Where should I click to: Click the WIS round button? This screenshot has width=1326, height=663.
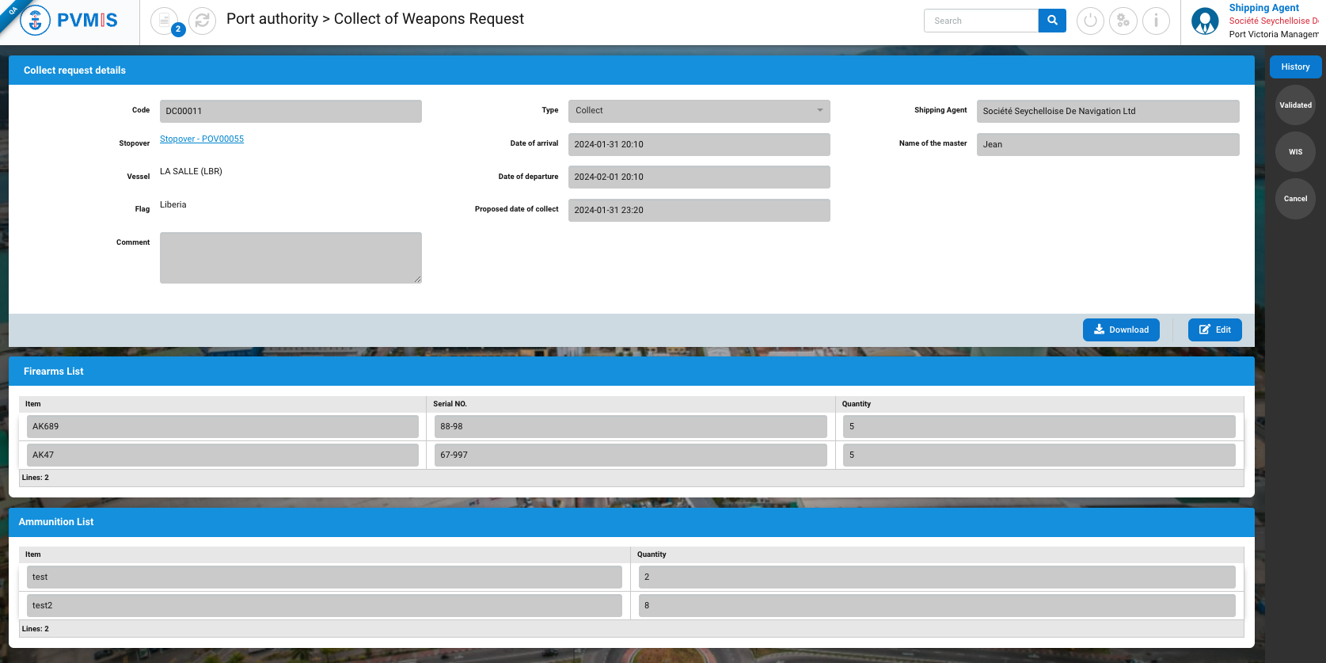click(x=1295, y=152)
